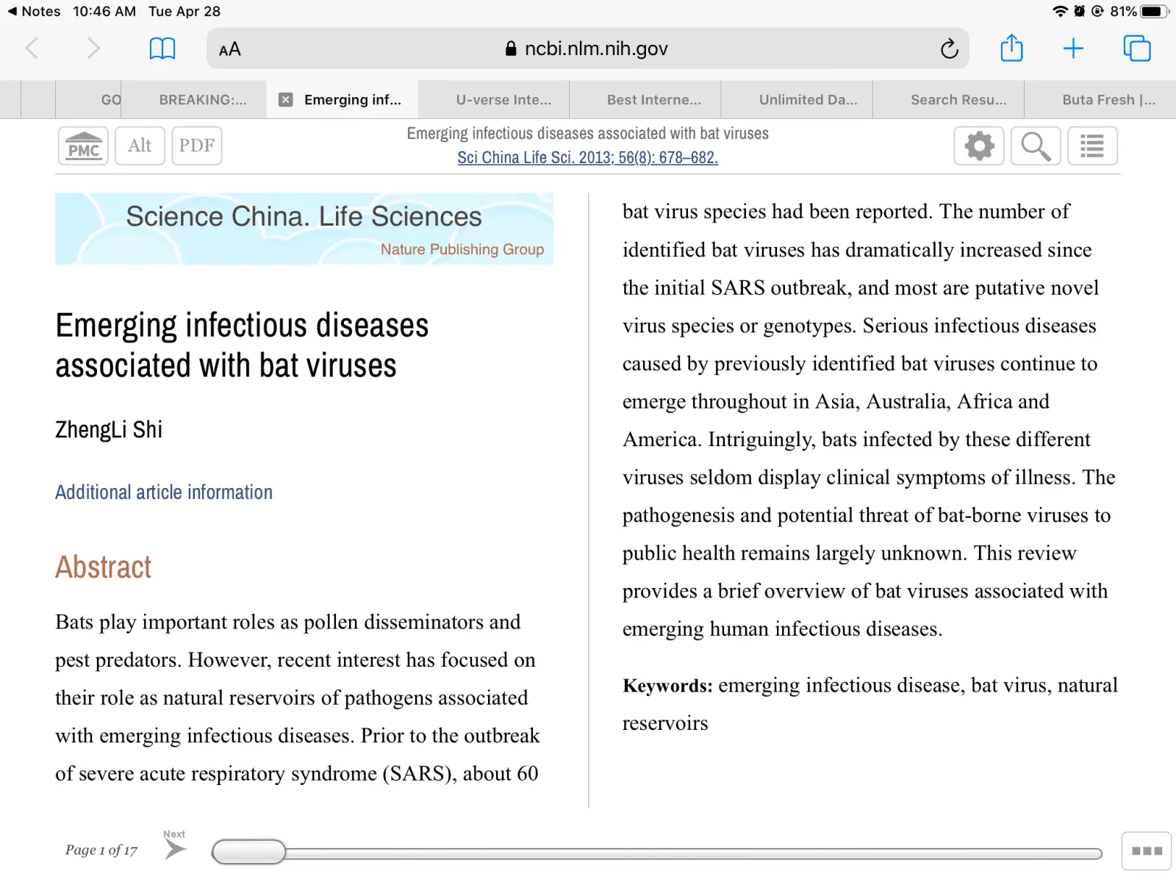
Task: Tap the Safari share icon
Action: click(1011, 49)
